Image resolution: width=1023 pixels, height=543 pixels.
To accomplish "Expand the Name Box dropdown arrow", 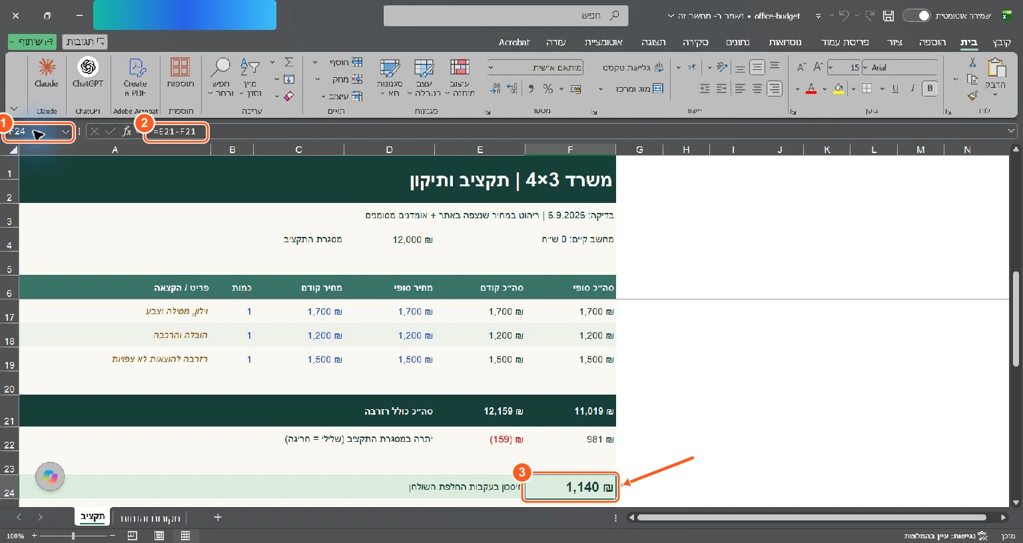I will (x=65, y=132).
